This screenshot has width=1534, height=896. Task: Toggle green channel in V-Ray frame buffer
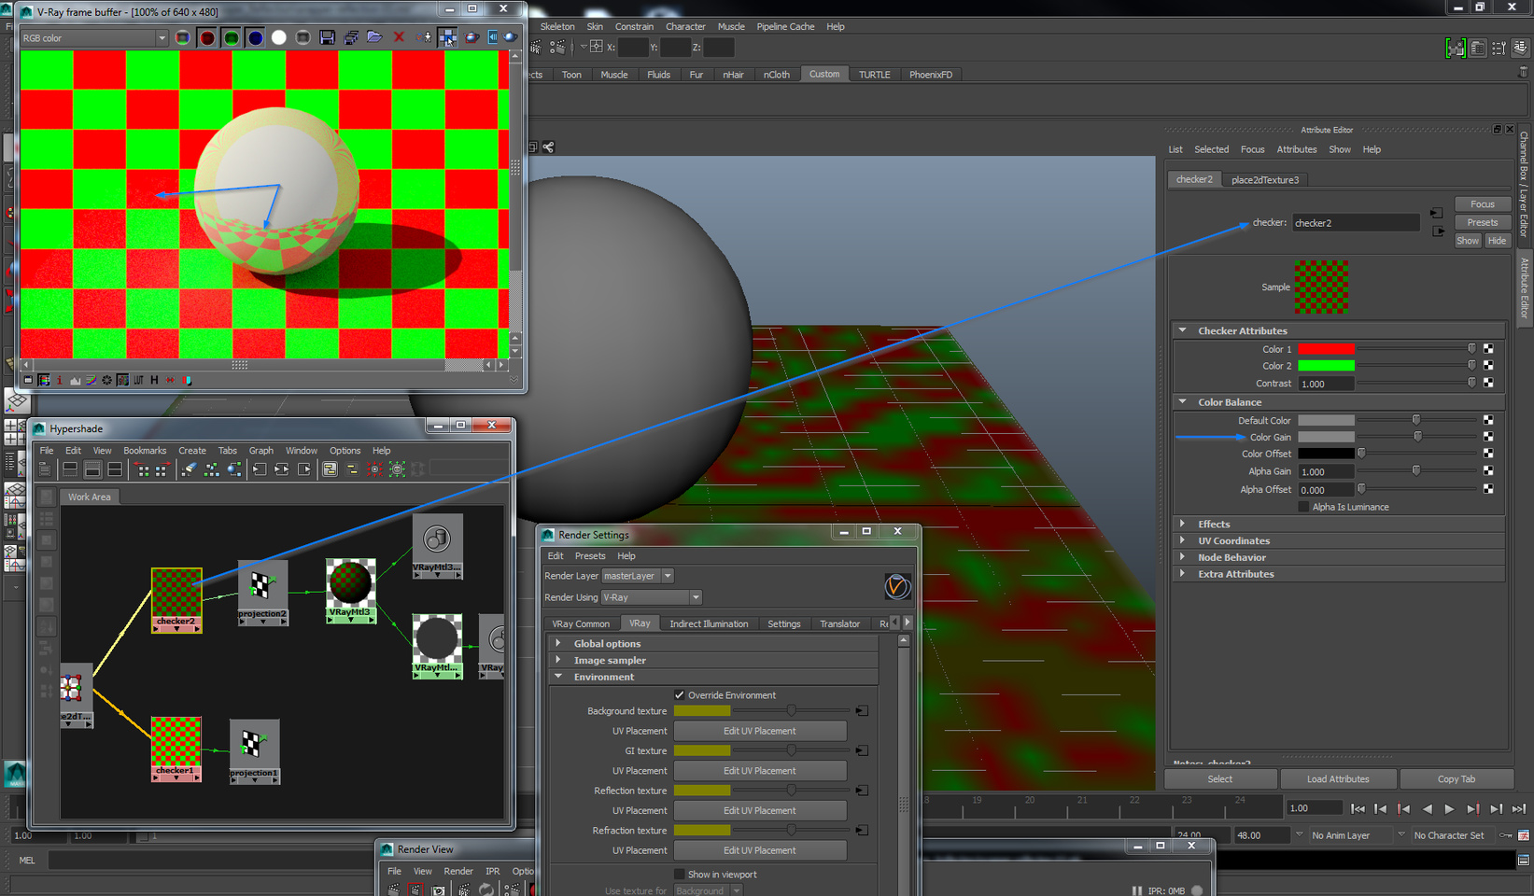(x=232, y=38)
